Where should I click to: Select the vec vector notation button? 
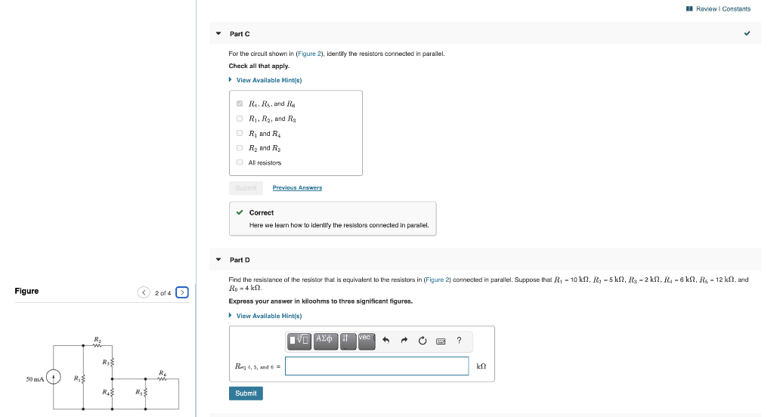(x=367, y=341)
